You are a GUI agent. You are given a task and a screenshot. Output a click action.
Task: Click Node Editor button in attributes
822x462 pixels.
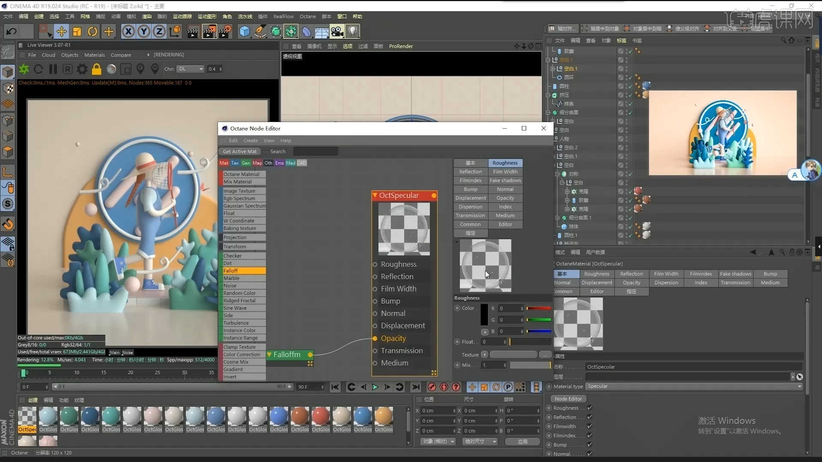coord(568,399)
